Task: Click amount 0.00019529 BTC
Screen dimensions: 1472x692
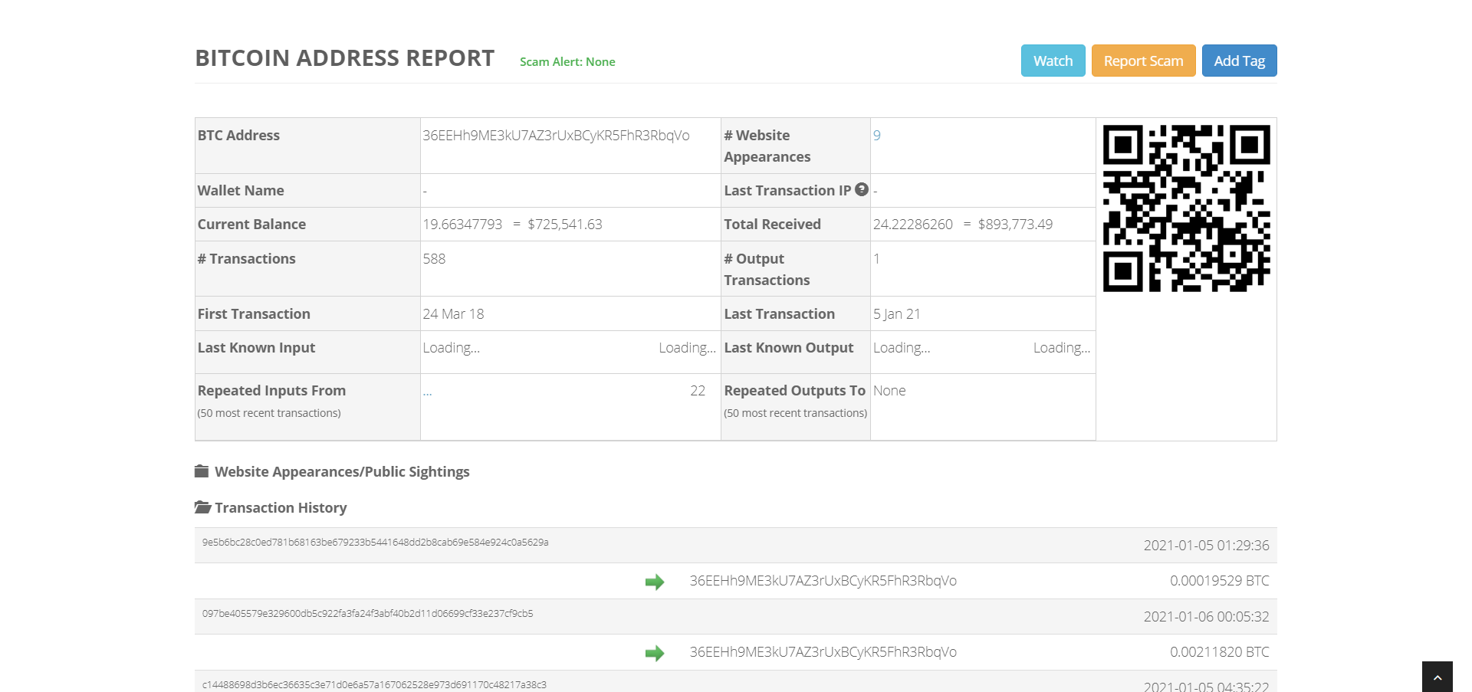Action: coord(1219,580)
